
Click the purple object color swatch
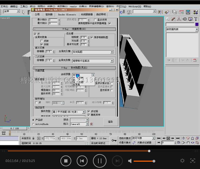197,24
